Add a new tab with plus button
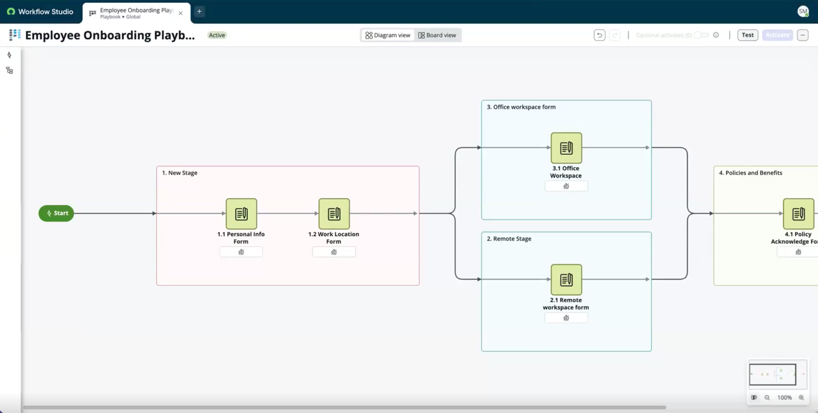The height and width of the screenshot is (413, 818). pyautogui.click(x=199, y=11)
